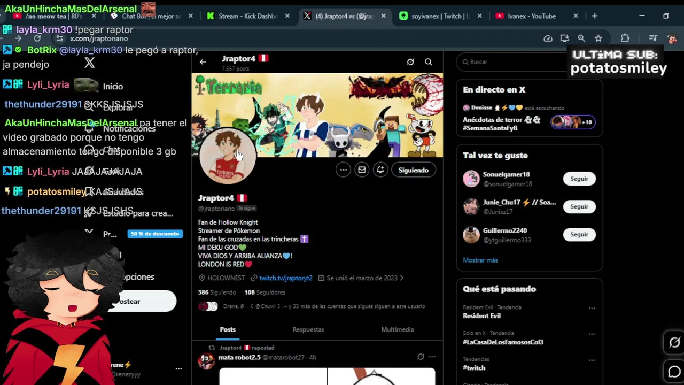Click the X logo in the sidebar
This screenshot has height=385, width=684.
[x=90, y=63]
